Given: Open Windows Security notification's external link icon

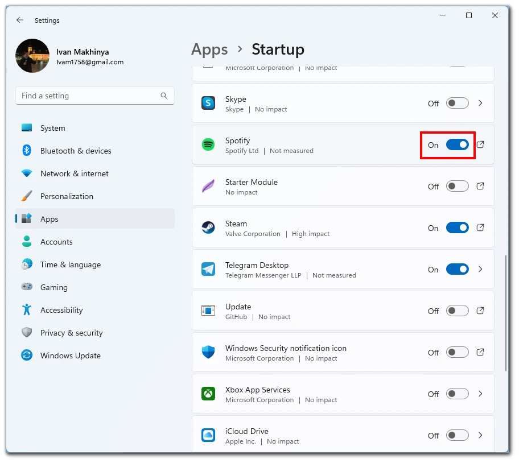Looking at the screenshot, I should [480, 352].
